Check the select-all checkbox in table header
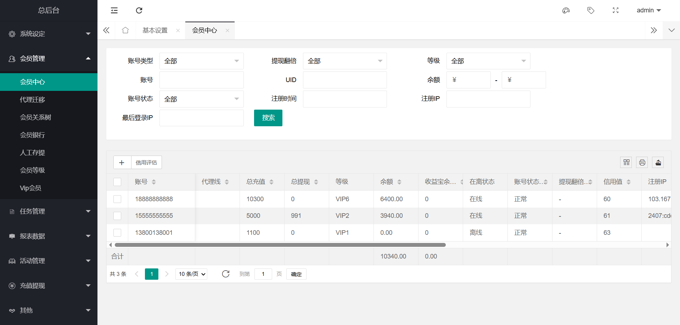Screen dimensions: 680x325 pos(117,182)
